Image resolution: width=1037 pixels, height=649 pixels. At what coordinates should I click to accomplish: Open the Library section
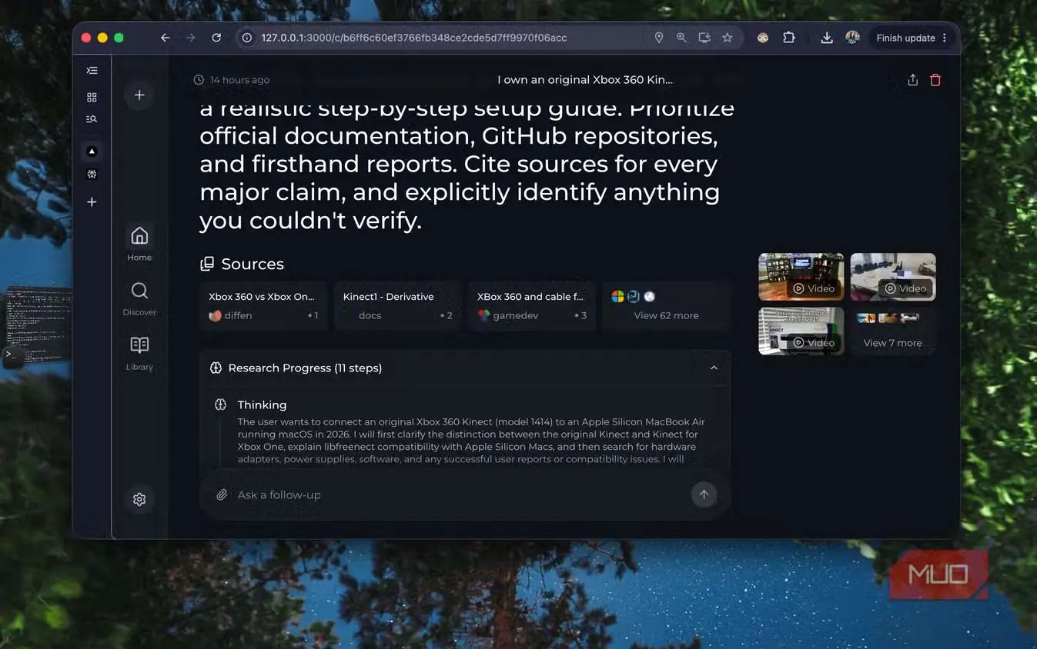click(139, 353)
